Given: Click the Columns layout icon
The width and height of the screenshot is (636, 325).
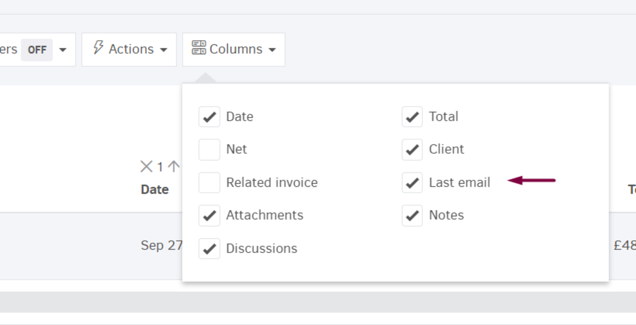Looking at the screenshot, I should click(x=199, y=48).
